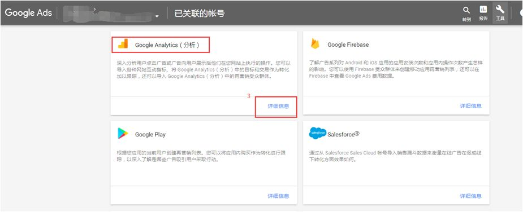The image size is (523, 212).
Task: Open 详细信息 link for Salesforce
Action: [x=470, y=196]
